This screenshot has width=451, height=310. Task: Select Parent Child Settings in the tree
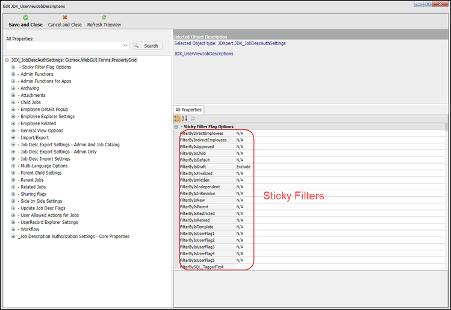tap(40, 173)
